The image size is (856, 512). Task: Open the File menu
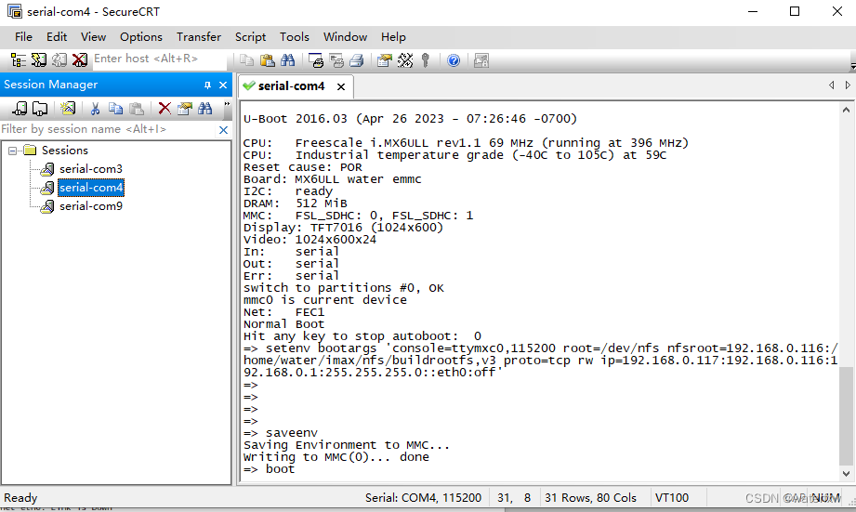(x=23, y=37)
